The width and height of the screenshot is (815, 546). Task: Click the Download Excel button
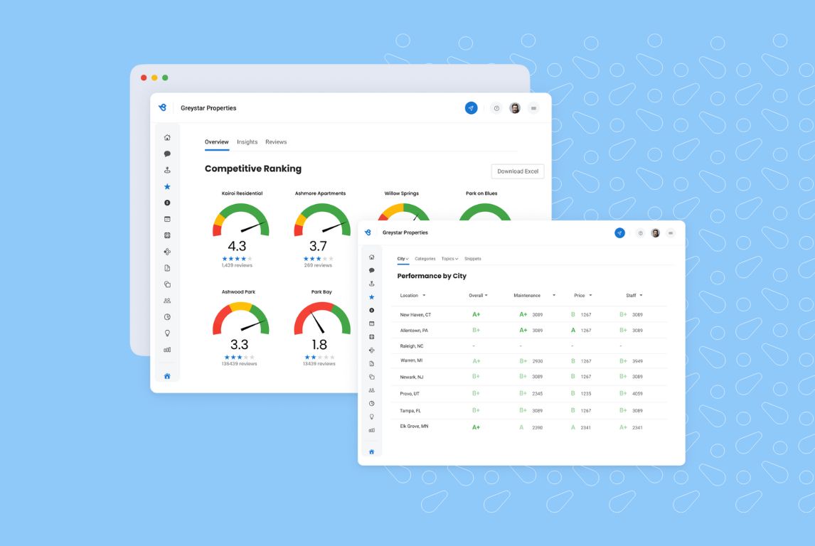(x=518, y=171)
